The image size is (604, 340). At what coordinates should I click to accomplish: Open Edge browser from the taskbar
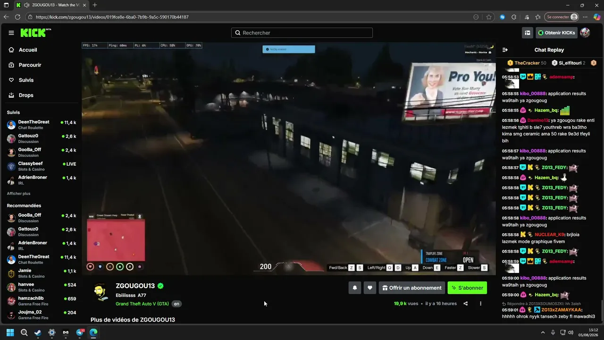pyautogui.click(x=93, y=332)
